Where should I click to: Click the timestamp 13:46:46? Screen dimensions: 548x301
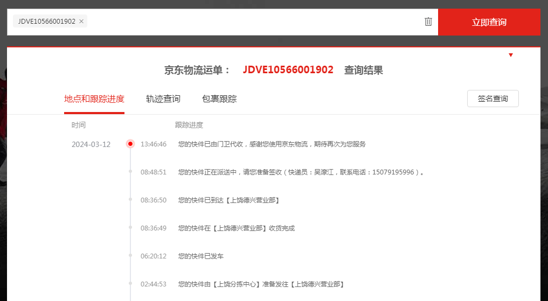point(154,144)
